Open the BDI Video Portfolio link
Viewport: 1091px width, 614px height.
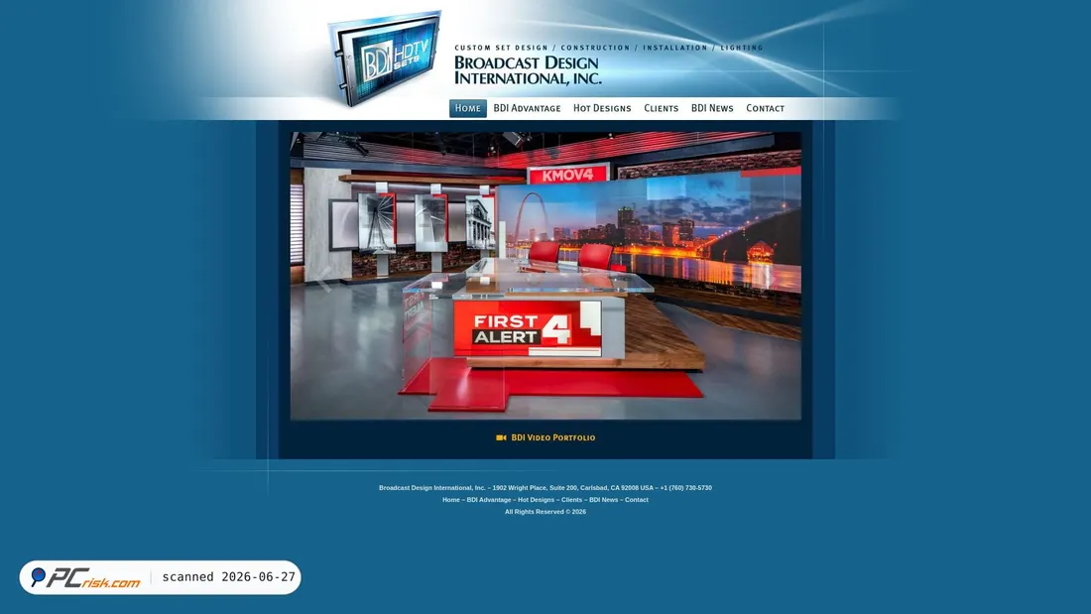click(x=553, y=437)
